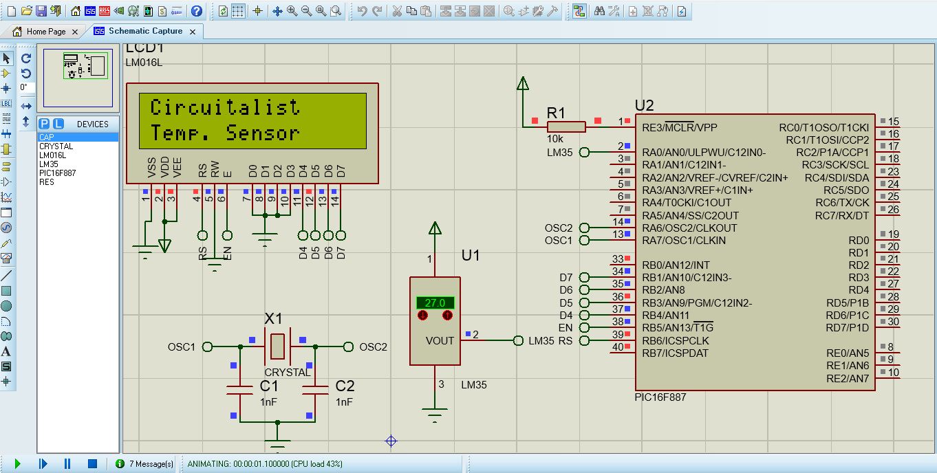Select the Component Mode tool
Viewport: 937px width, 473px height.
click(7, 74)
